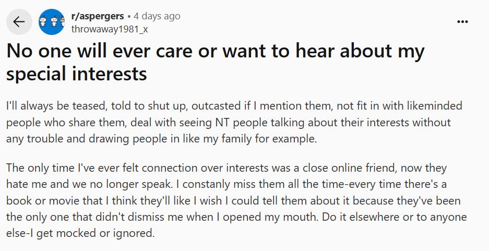
Task: Click the line starting "The only time I've"
Action: (226, 168)
